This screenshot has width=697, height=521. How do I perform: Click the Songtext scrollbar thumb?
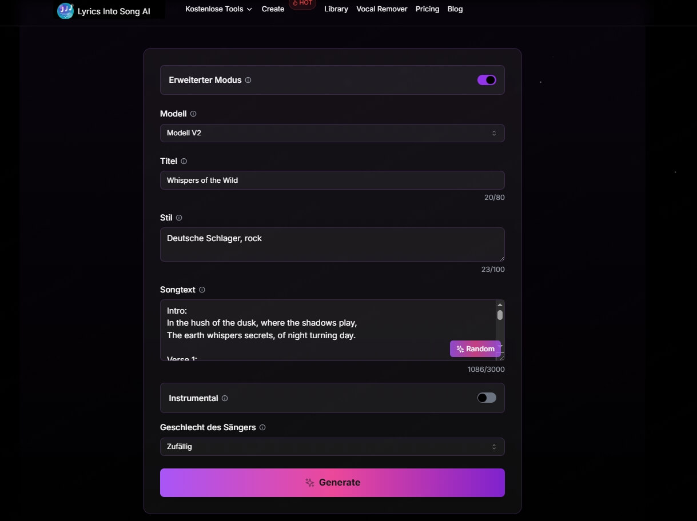(x=500, y=315)
